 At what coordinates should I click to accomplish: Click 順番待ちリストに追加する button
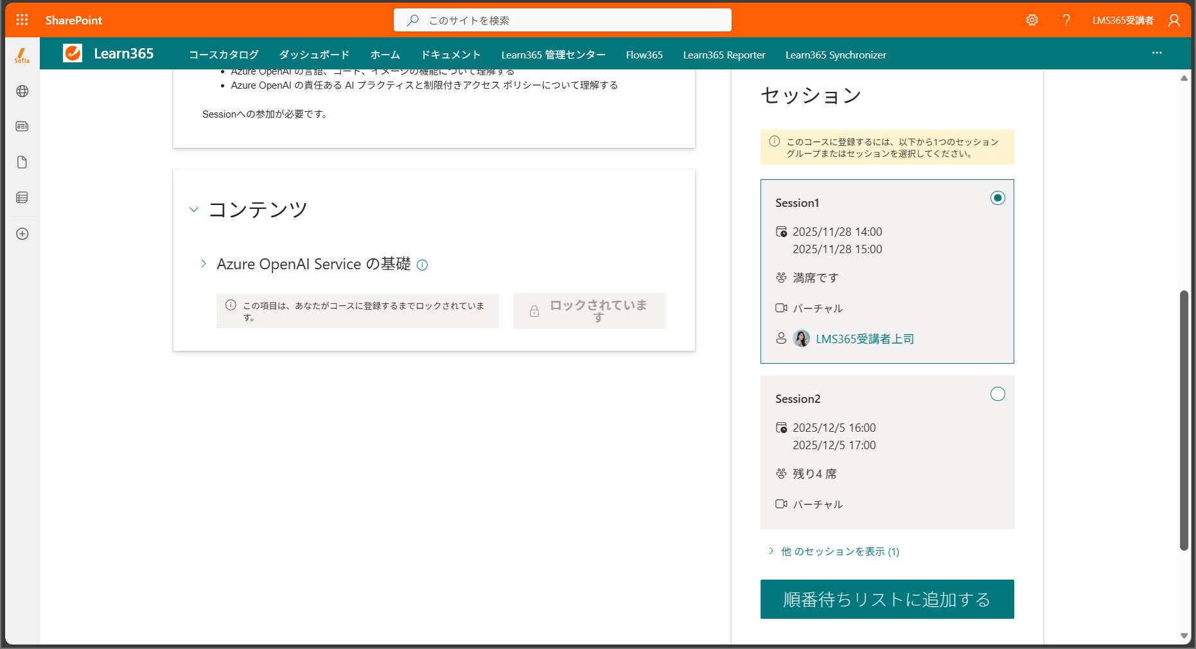tap(887, 599)
